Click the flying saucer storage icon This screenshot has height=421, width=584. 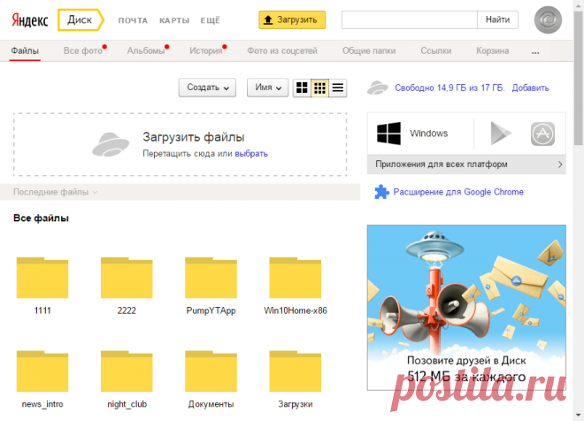coord(378,88)
